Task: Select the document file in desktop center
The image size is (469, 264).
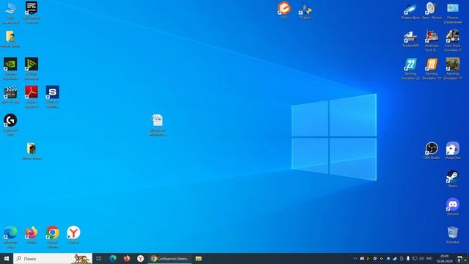Action: tap(158, 125)
